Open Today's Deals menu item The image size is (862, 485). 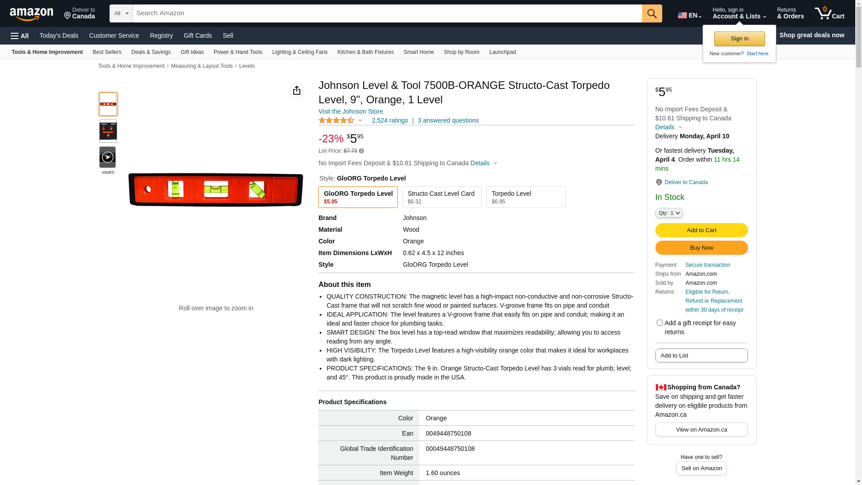pos(59,35)
